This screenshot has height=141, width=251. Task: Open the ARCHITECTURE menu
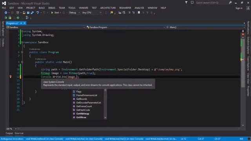(x=108, y=8)
